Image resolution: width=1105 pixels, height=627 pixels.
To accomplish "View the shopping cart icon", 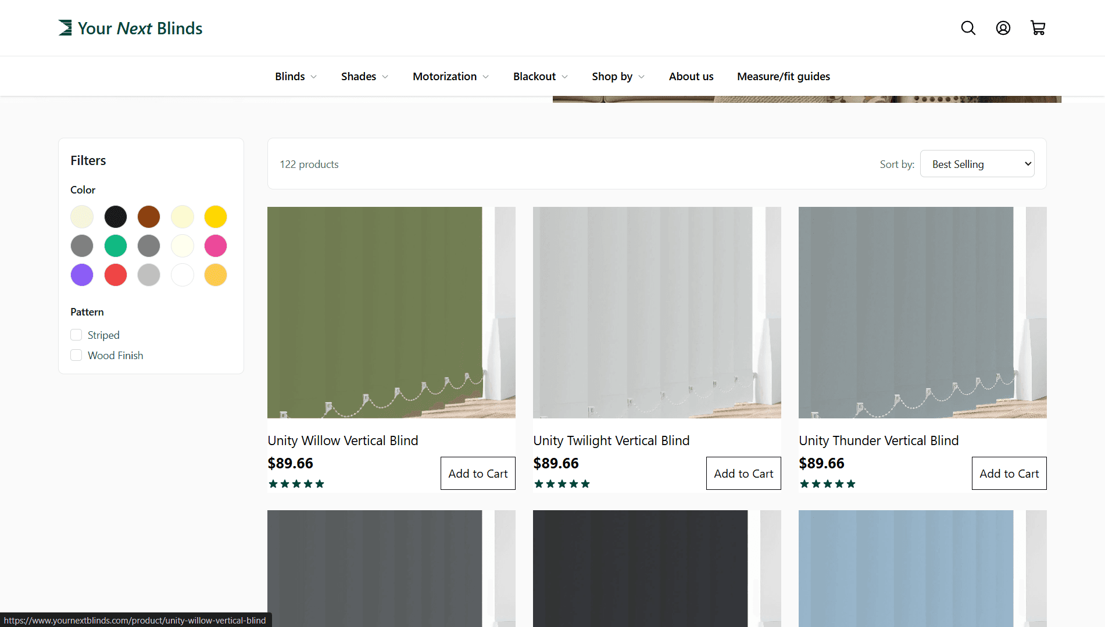I will point(1038,28).
